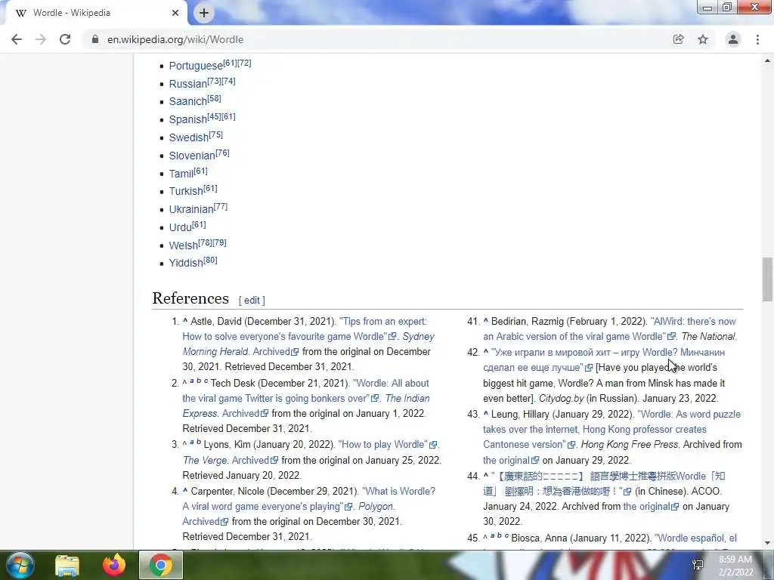Open The Verge link in reference 3
The width and height of the screenshot is (774, 580).
[205, 460]
